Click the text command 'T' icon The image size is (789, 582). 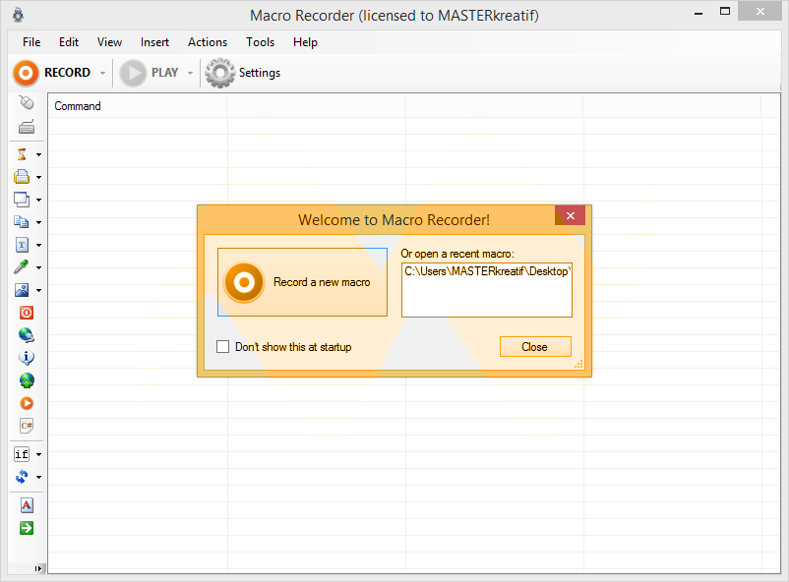coord(22,245)
